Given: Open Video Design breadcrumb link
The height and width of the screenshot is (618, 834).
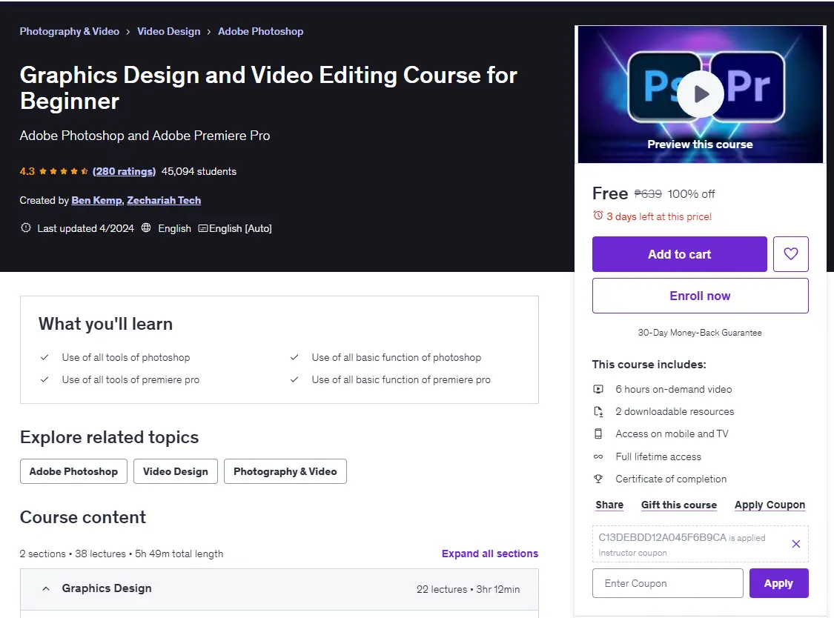Looking at the screenshot, I should 168,31.
